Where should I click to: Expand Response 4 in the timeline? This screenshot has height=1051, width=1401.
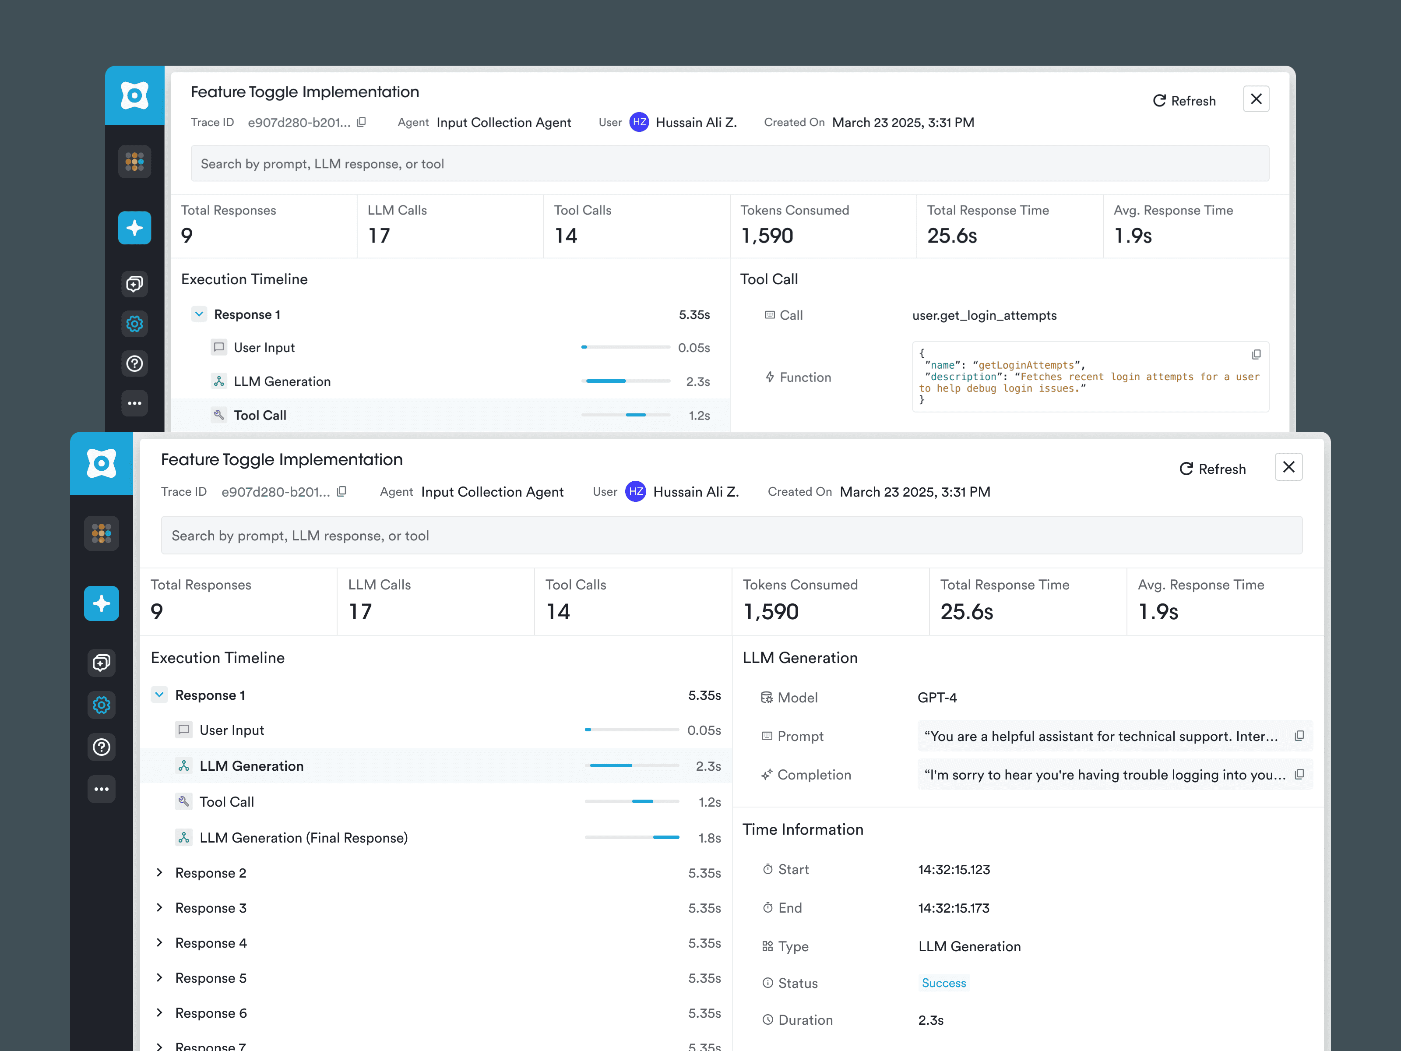point(160,943)
